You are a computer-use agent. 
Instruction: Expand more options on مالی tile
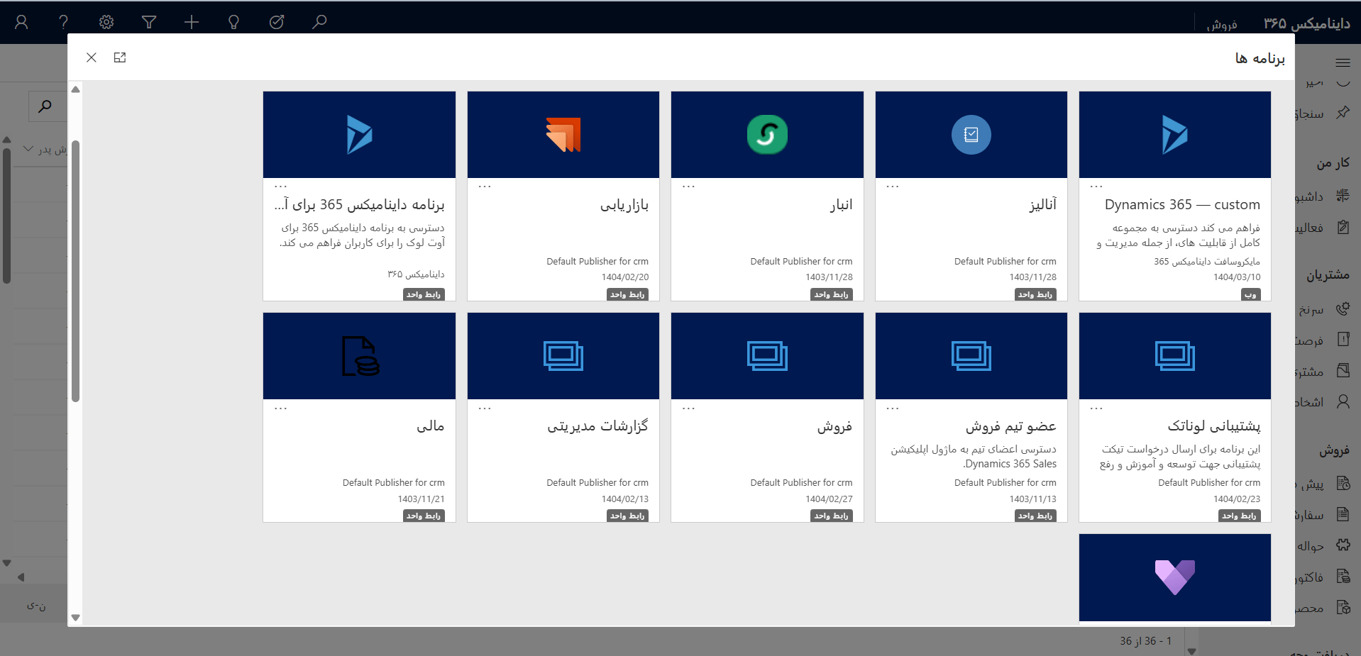click(x=281, y=408)
